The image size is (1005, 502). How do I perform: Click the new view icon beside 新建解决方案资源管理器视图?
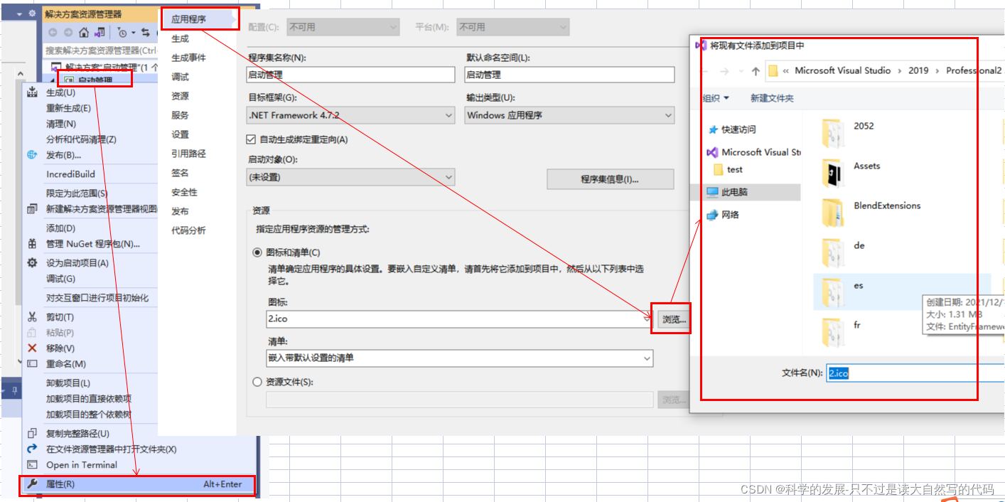click(32, 209)
